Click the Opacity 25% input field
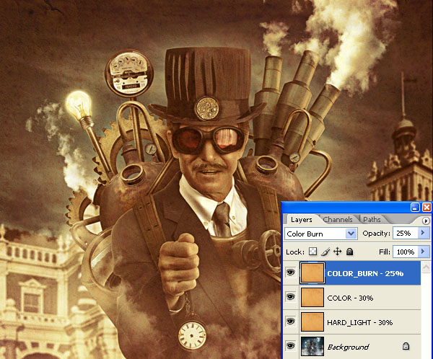 406,233
